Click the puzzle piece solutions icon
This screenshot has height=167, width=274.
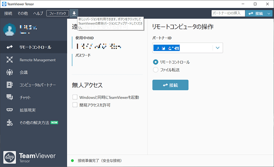coord(10,122)
